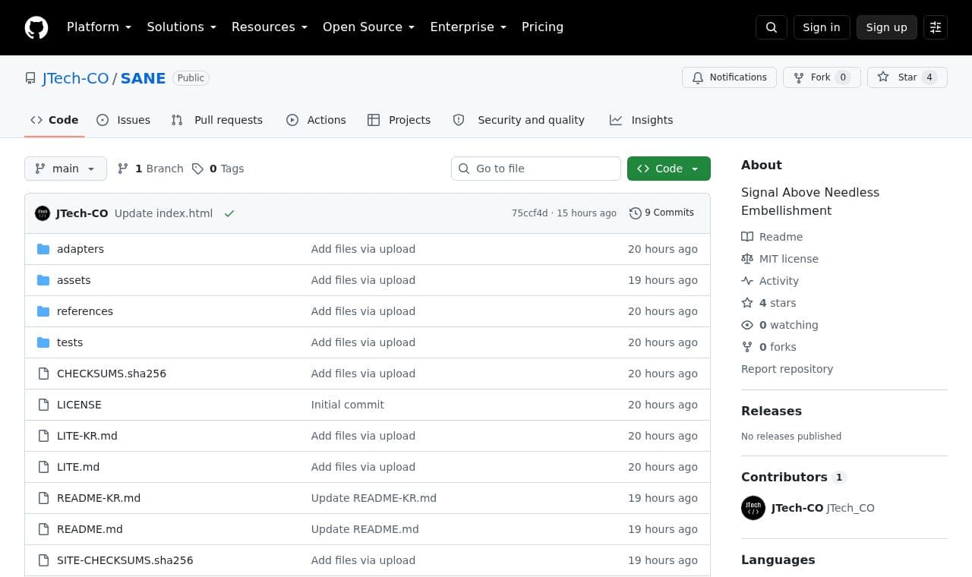Click the green checkmark commit status

click(229, 213)
